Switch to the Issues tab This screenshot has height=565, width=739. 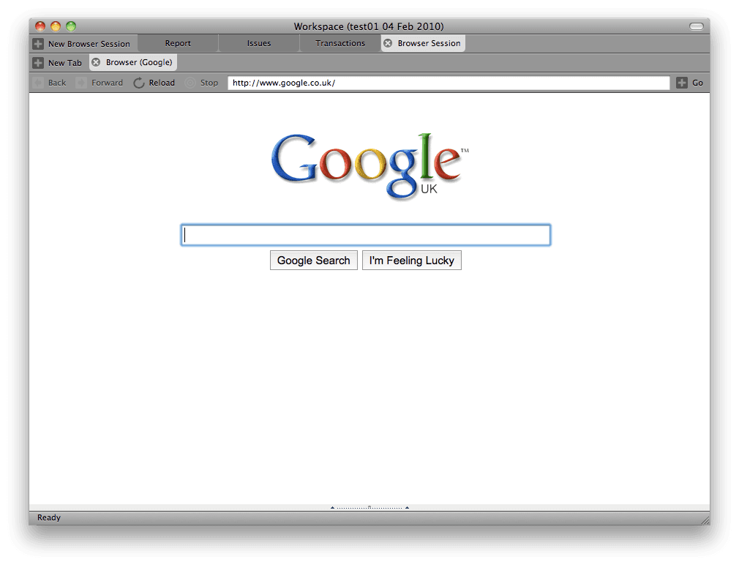259,43
